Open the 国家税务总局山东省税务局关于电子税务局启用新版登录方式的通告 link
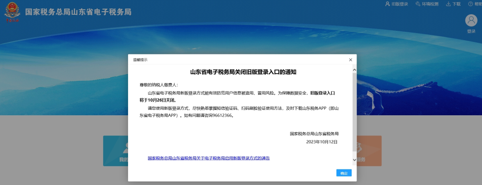The image size is (482, 185). [x=209, y=158]
